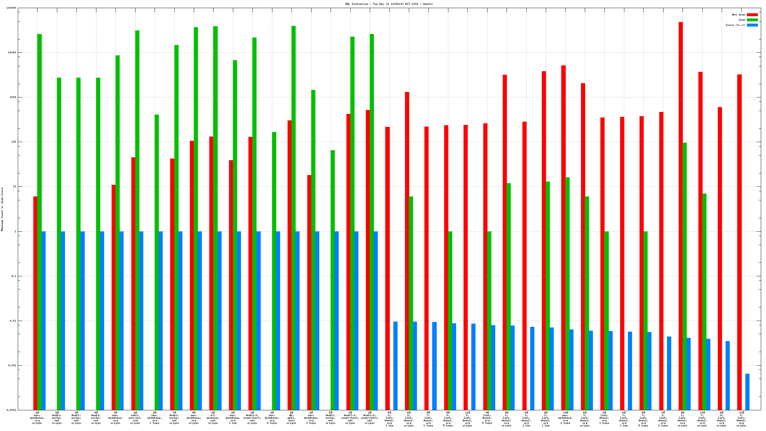Click the 0.0001 y-axis tick label

pyautogui.click(x=11, y=410)
